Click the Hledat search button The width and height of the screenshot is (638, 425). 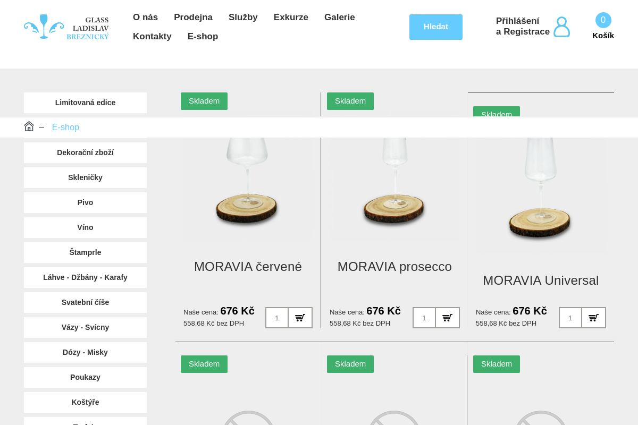436,27
